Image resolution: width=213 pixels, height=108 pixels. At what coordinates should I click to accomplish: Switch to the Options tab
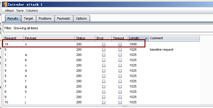(81, 18)
